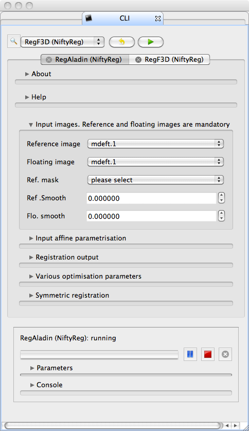Stop RegAladin with the red square button

click(208, 354)
